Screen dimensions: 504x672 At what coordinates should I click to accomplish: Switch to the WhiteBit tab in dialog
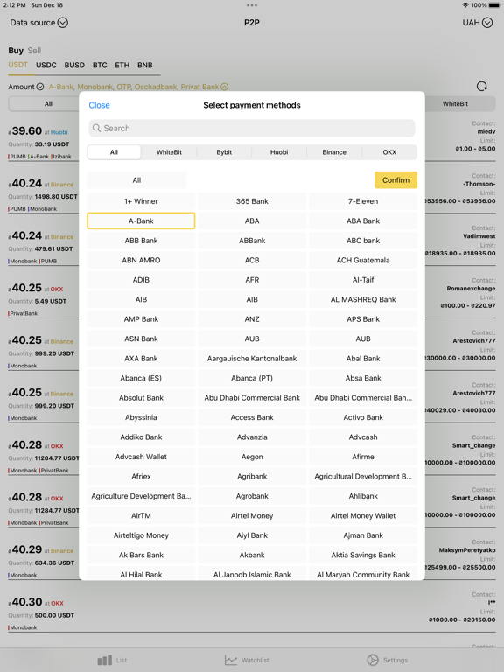(x=169, y=152)
